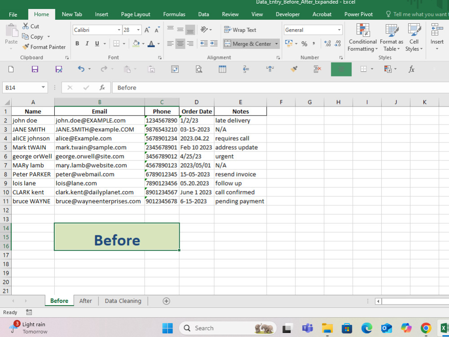This screenshot has height=337, width=449.
Task: Click the Select All corner triangle
Action: coord(8,102)
